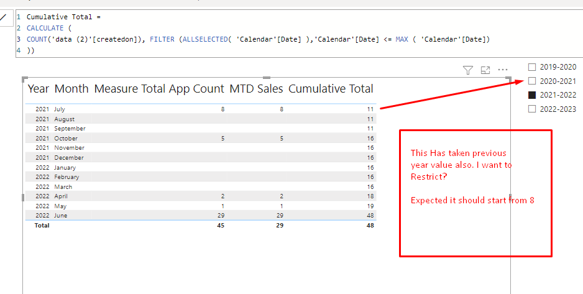583x294 pixels.
Task: Click the formula bar commit checkmark
Action: [3, 17]
